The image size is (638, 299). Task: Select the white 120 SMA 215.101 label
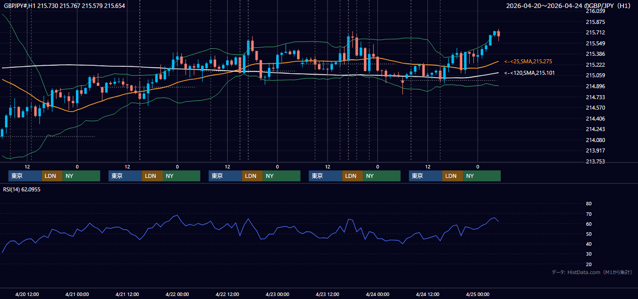[x=529, y=73]
